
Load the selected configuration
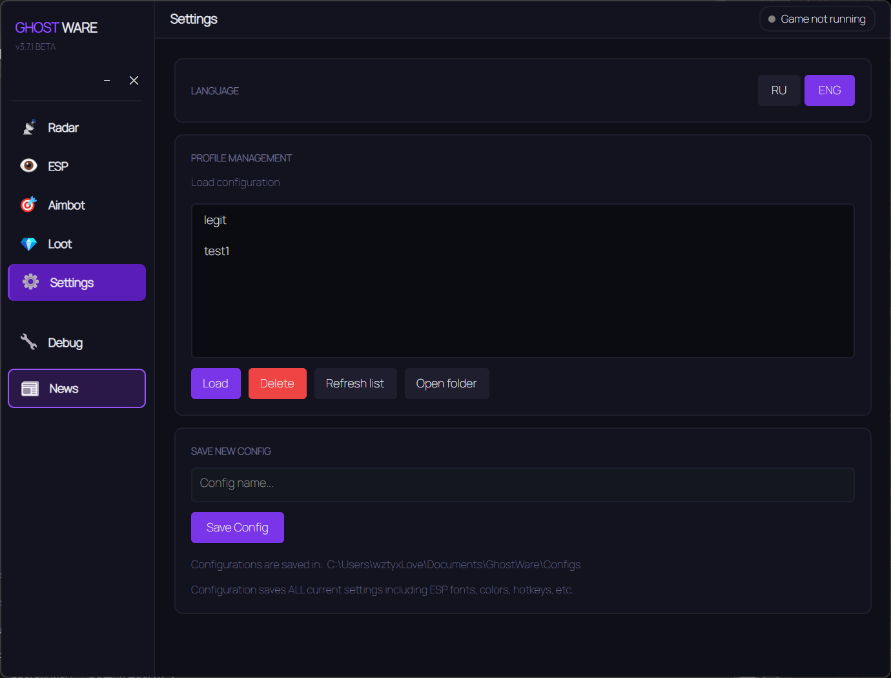pyautogui.click(x=216, y=384)
